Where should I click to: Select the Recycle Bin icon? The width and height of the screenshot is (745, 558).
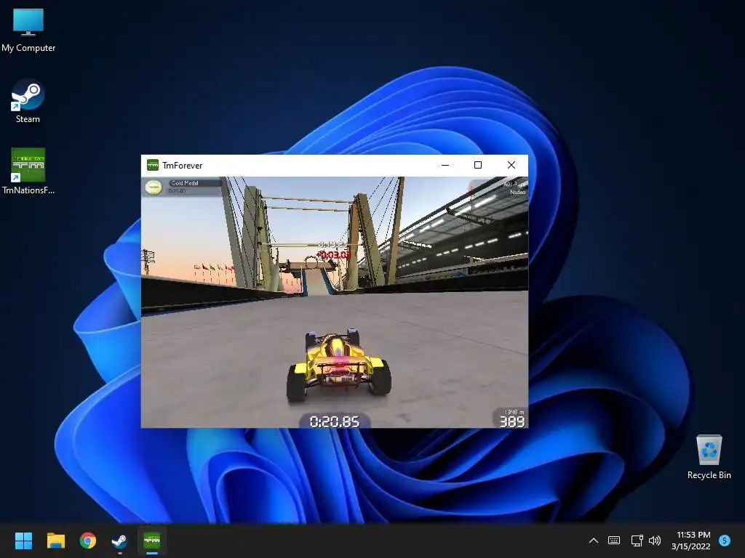(x=709, y=456)
